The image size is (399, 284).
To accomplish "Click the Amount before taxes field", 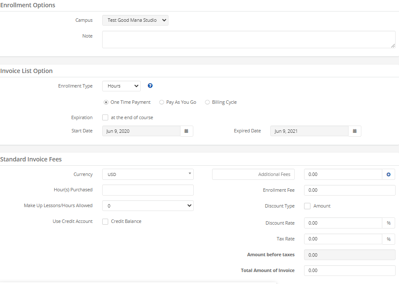I will pos(350,255).
